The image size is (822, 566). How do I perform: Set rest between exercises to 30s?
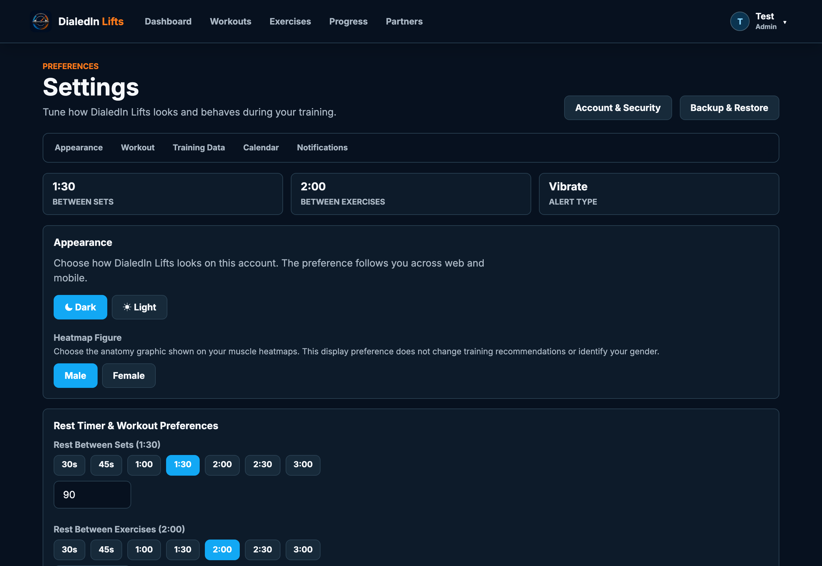pyautogui.click(x=69, y=550)
